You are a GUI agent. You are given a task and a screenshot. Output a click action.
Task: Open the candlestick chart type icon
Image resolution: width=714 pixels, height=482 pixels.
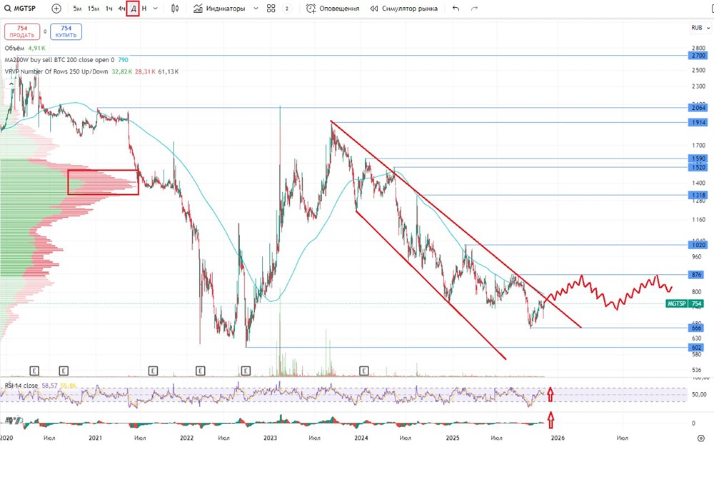[175, 8]
